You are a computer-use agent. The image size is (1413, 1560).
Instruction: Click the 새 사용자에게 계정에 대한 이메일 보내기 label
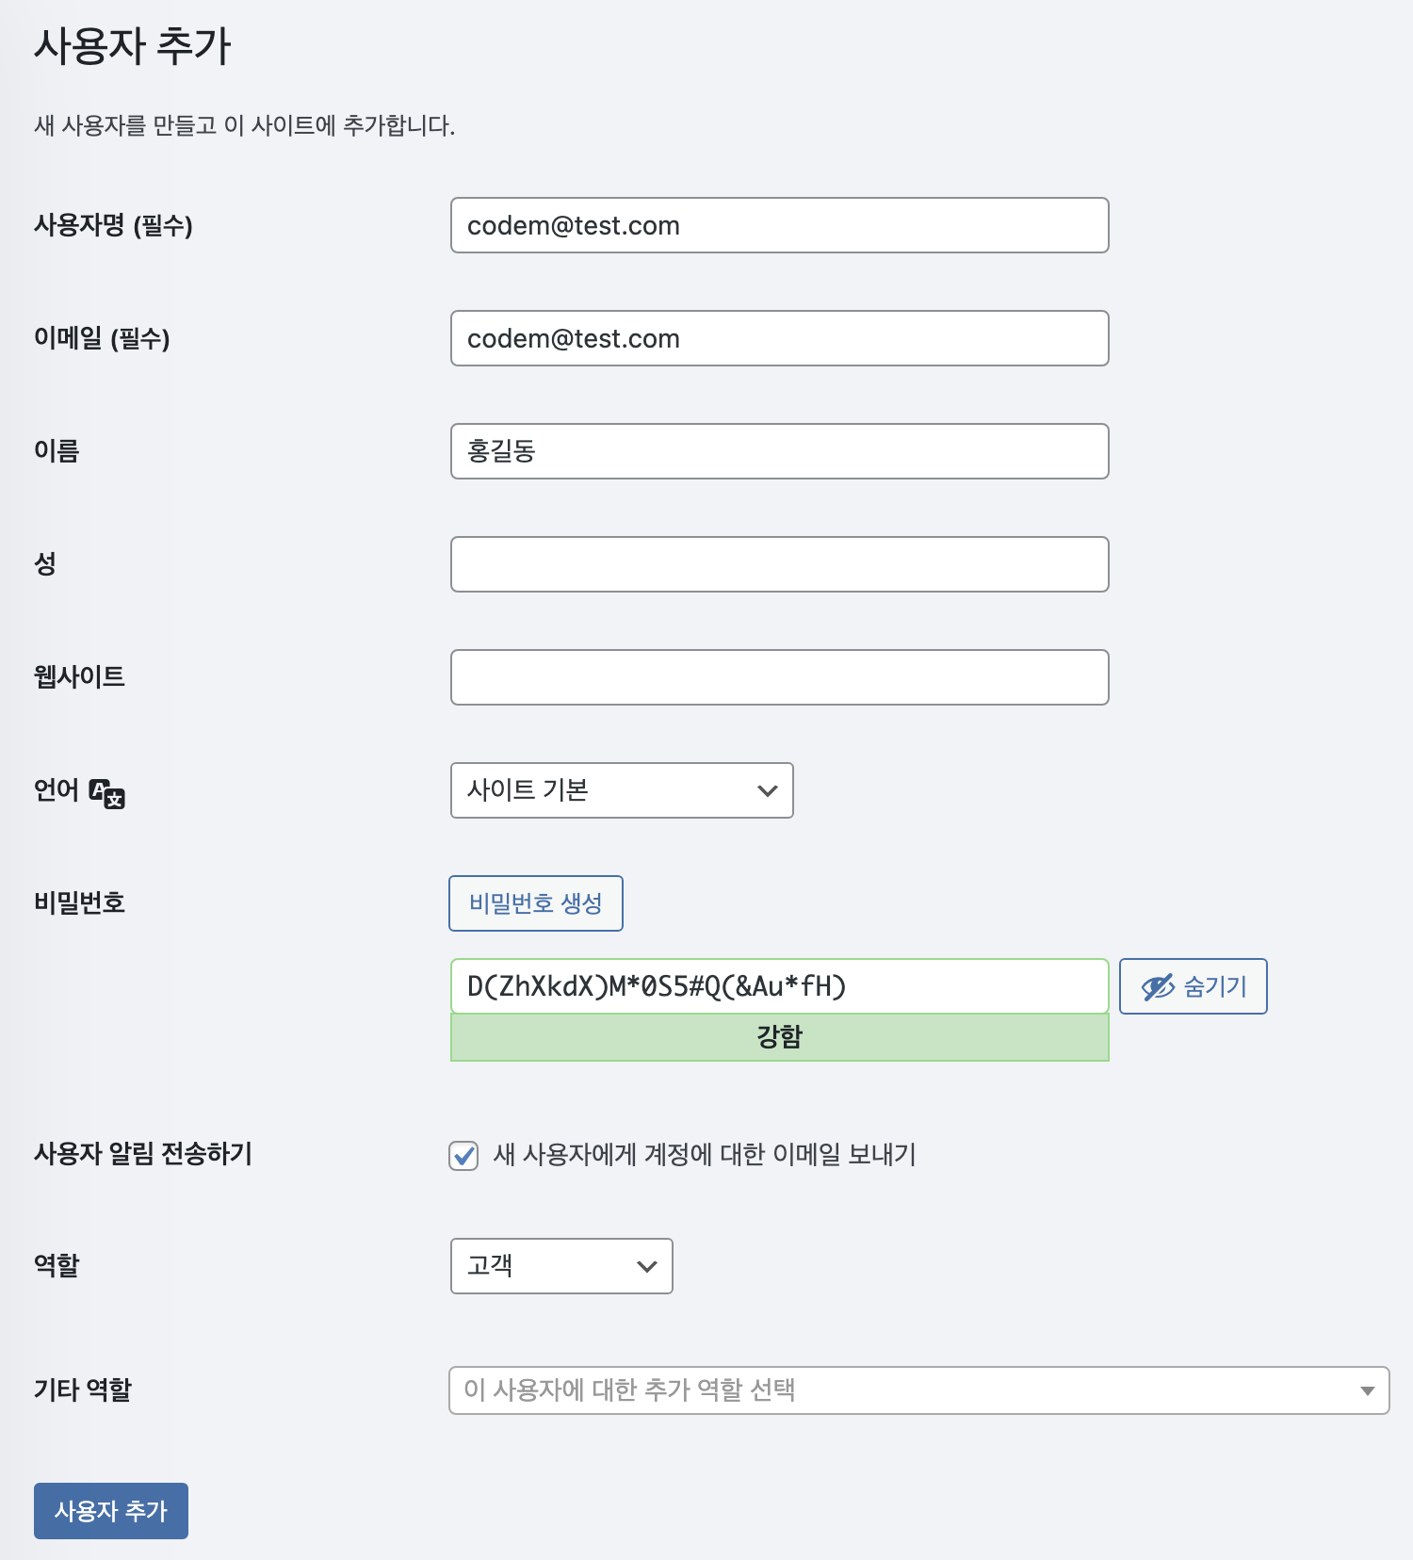(705, 1154)
